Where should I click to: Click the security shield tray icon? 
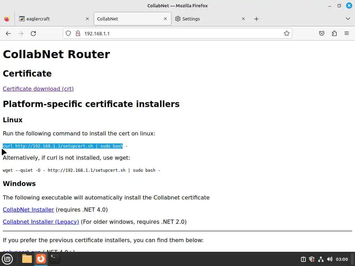coord(312,259)
